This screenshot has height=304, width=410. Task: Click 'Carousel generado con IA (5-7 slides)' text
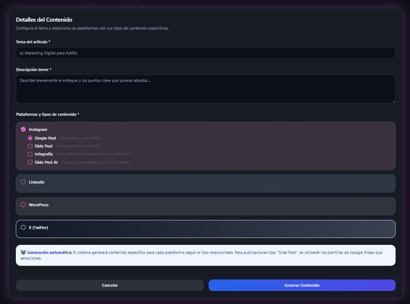(x=95, y=162)
